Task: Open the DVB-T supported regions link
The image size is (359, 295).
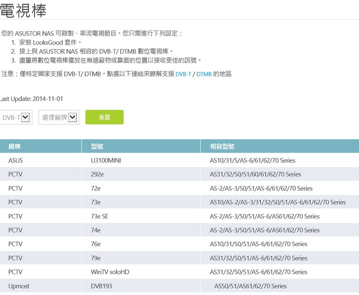Action: click(x=183, y=74)
